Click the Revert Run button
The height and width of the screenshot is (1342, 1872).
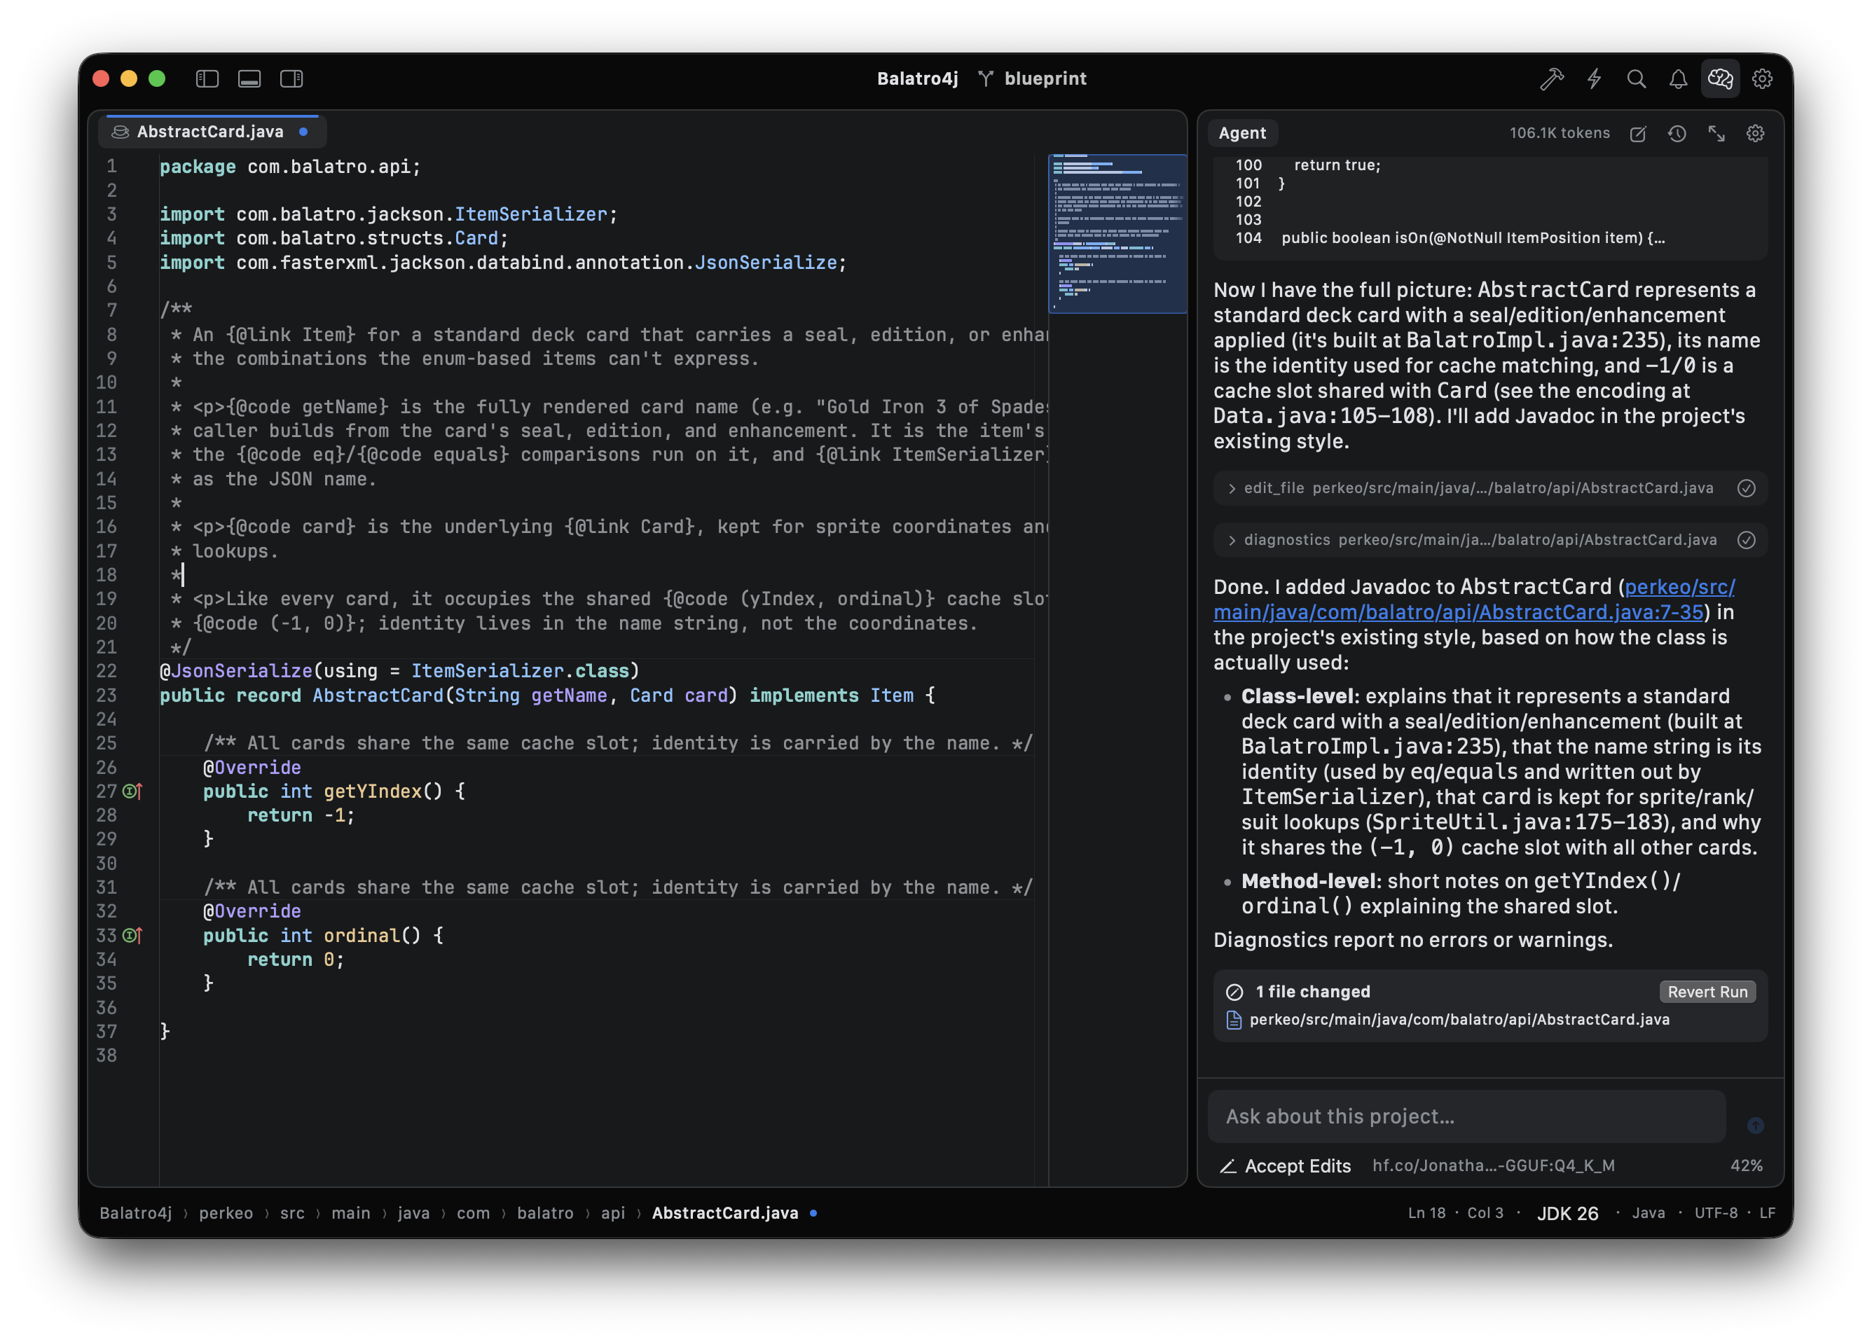1707,992
